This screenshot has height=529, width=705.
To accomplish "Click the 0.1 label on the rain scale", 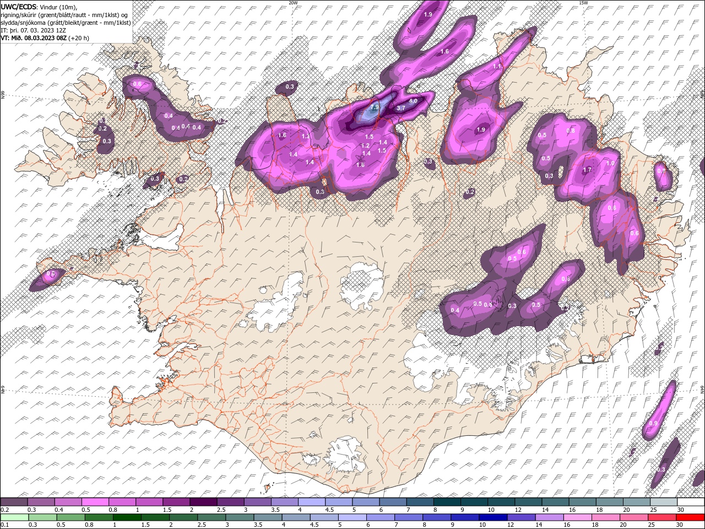I will (x=4, y=525).
